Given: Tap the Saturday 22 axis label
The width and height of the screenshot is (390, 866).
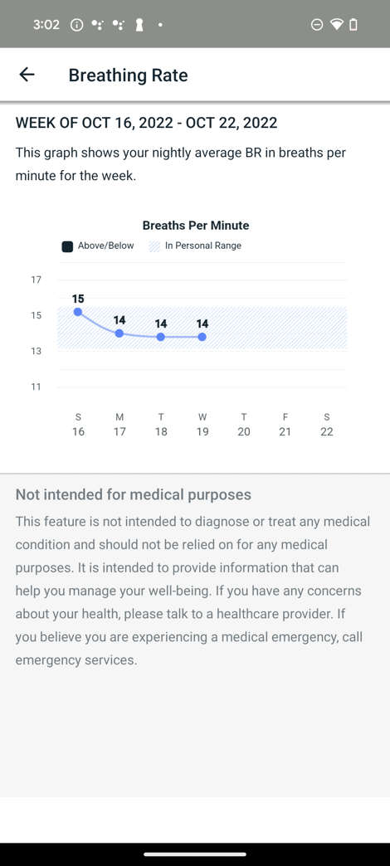Looking at the screenshot, I should pyautogui.click(x=326, y=424).
